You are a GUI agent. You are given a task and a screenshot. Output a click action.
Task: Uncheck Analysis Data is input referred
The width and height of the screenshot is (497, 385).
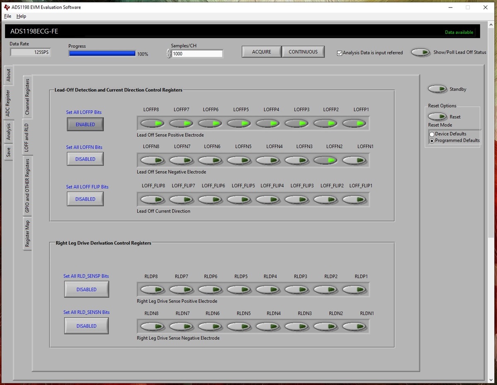[340, 53]
